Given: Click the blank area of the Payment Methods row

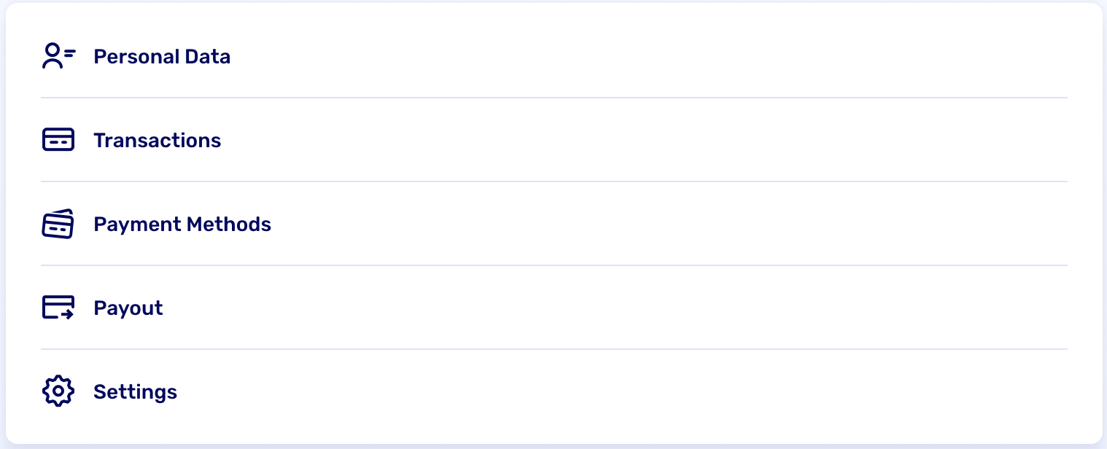Looking at the screenshot, I should [656, 224].
